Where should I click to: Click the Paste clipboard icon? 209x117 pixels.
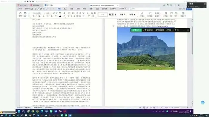tap(25, 13)
